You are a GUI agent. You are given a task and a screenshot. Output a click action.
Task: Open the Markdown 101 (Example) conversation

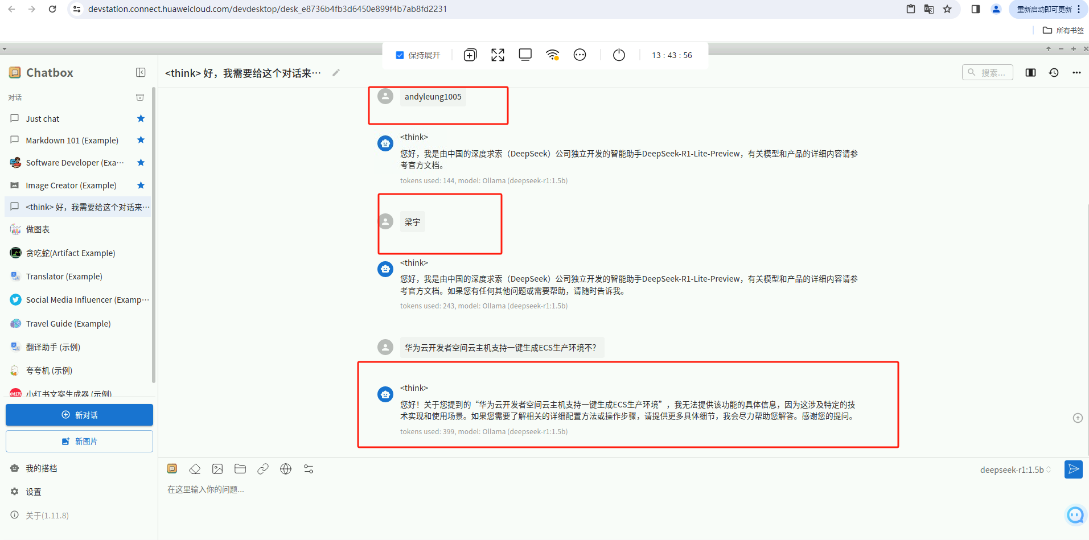click(78, 140)
